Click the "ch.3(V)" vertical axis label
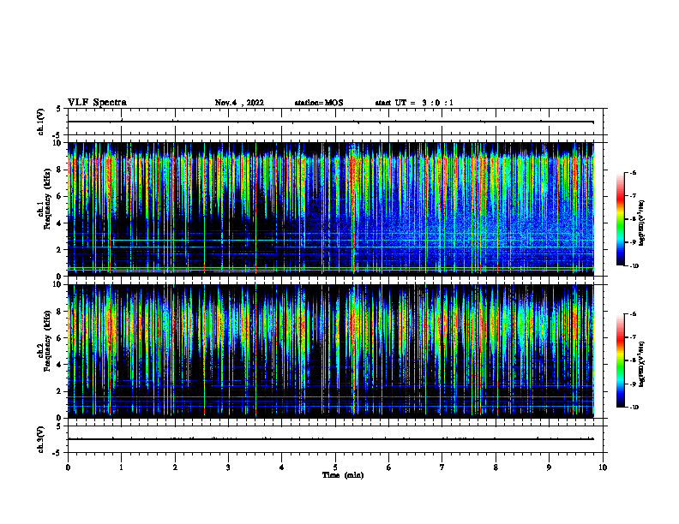This screenshot has width=679, height=524. point(41,440)
